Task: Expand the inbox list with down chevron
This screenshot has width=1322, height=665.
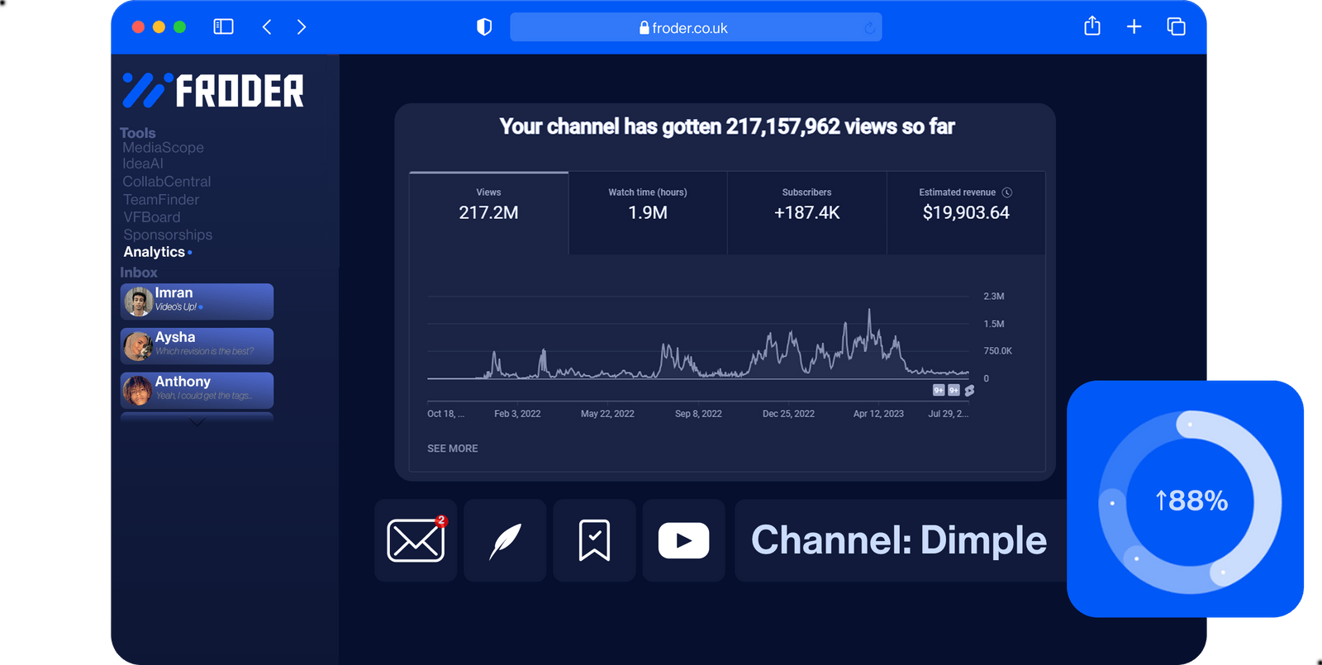Action: [197, 421]
